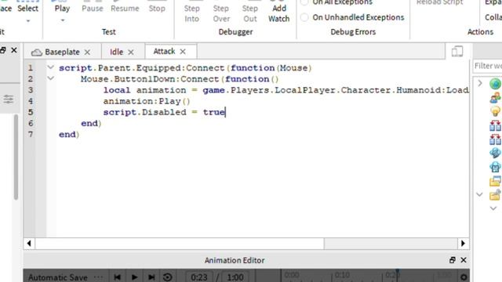Collapse the expanded StarterPack chevron

479,194
